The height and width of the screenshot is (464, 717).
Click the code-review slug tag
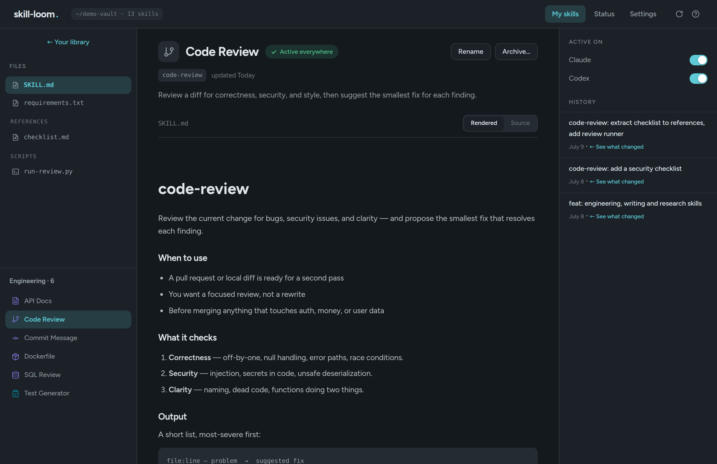click(182, 75)
